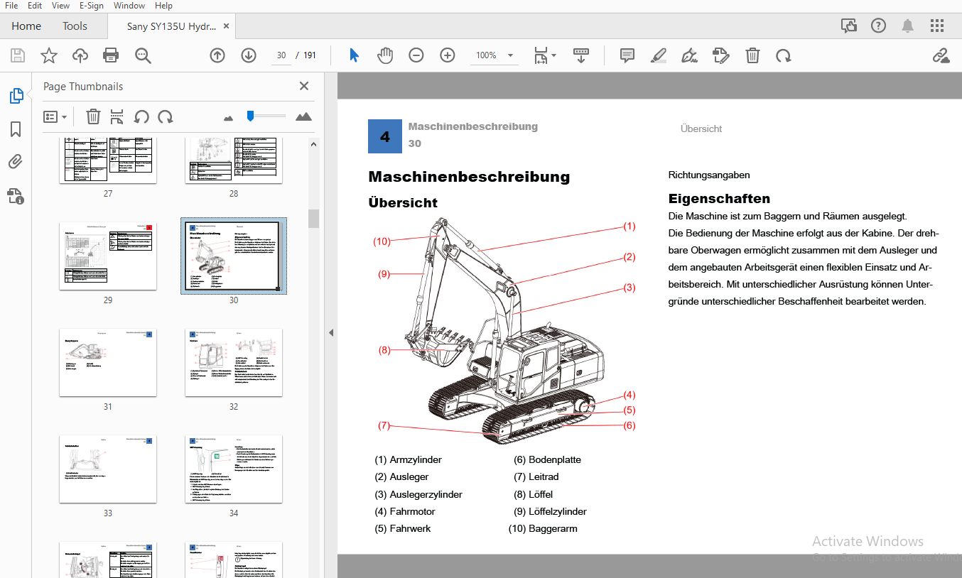The image size is (962, 578).
Task: Go to next page arrow
Action: coord(249,55)
